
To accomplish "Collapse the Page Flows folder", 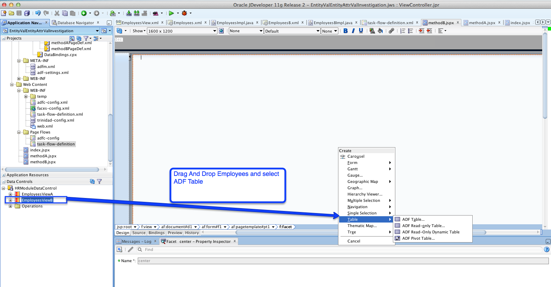I will [x=19, y=132].
